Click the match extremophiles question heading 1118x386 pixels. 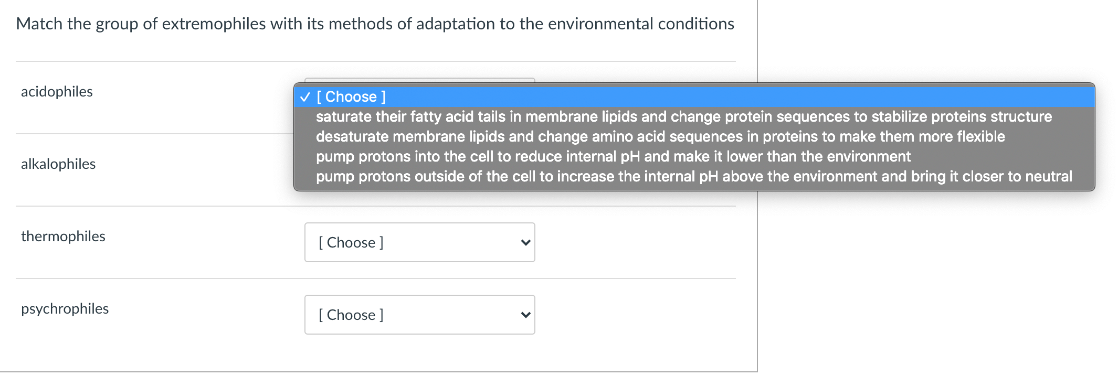pyautogui.click(x=375, y=24)
